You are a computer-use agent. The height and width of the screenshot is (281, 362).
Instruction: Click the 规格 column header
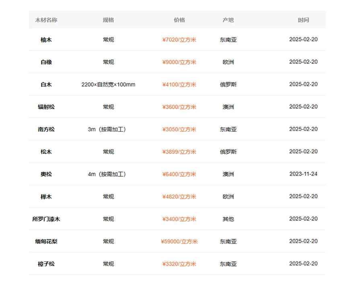coord(108,20)
